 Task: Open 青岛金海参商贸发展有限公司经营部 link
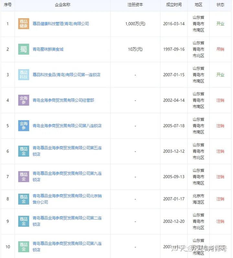[x=63, y=100]
